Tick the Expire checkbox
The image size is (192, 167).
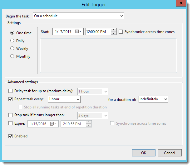[x=11, y=124]
